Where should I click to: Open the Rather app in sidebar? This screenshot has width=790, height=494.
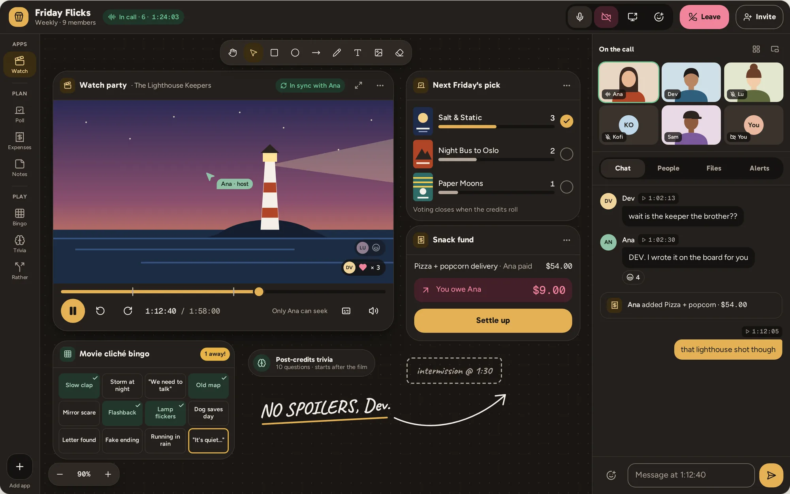(20, 271)
